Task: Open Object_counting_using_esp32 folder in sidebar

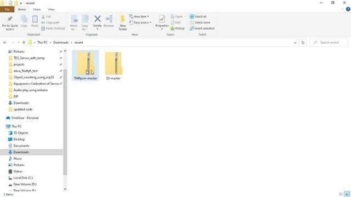Action: click(x=33, y=77)
